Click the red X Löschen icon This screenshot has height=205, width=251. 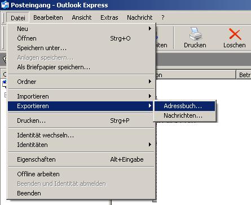(235, 34)
